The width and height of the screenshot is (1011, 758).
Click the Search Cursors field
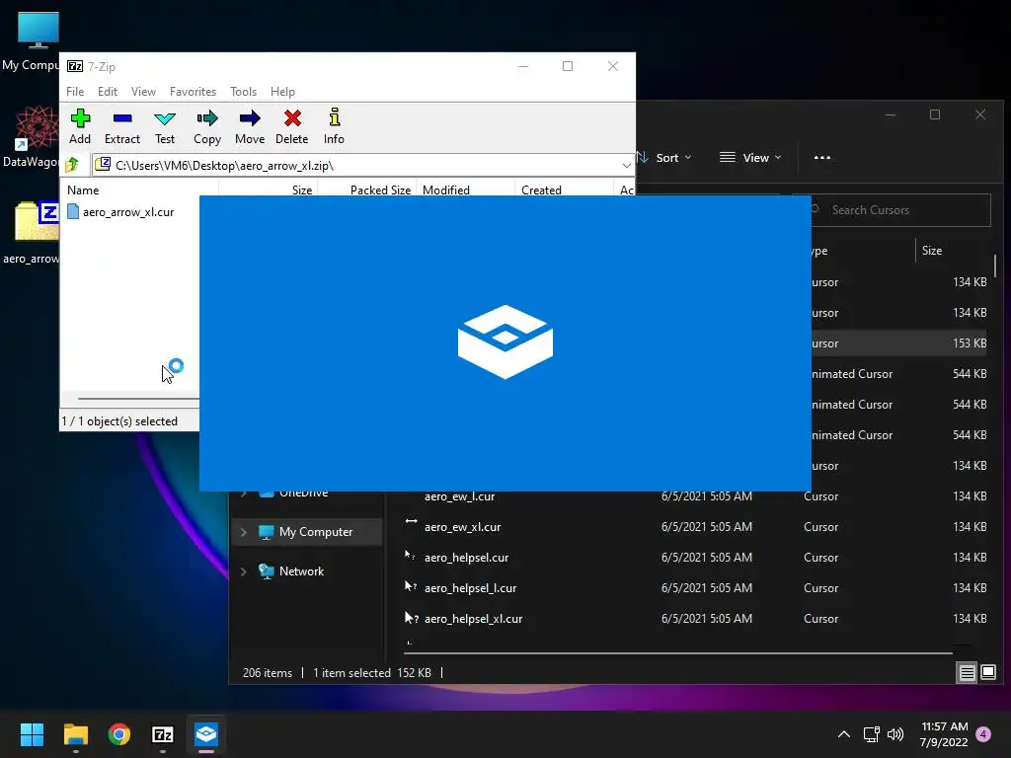899,210
